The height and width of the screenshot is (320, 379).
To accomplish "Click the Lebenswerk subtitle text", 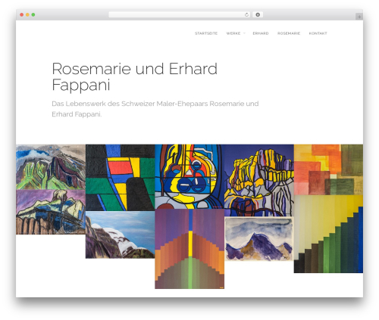I will [155, 109].
